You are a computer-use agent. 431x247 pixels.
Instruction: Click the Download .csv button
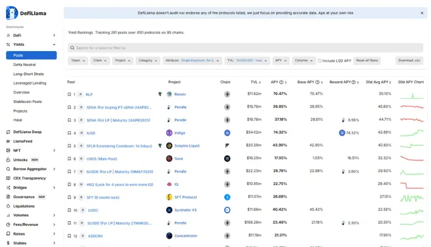pos(409,60)
